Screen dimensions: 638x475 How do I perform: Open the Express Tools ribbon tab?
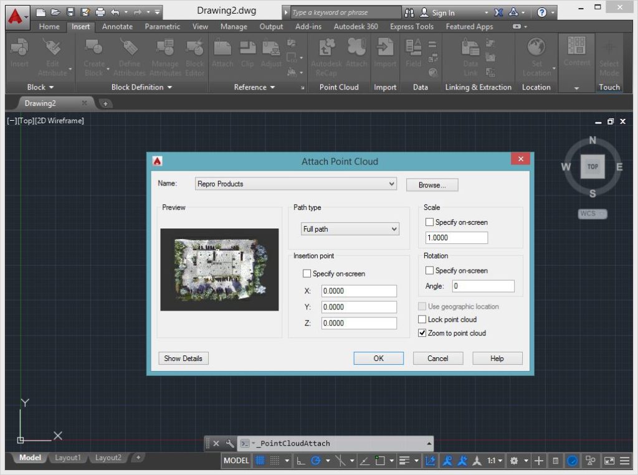coord(412,26)
